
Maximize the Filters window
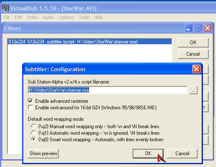(198, 28)
